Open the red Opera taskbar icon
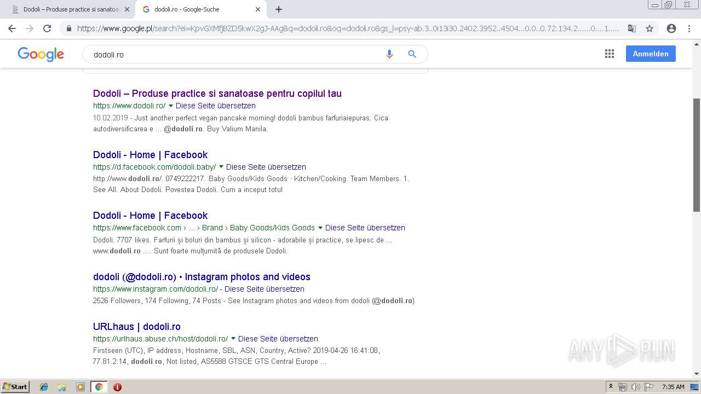The image size is (701, 394). coord(117,387)
